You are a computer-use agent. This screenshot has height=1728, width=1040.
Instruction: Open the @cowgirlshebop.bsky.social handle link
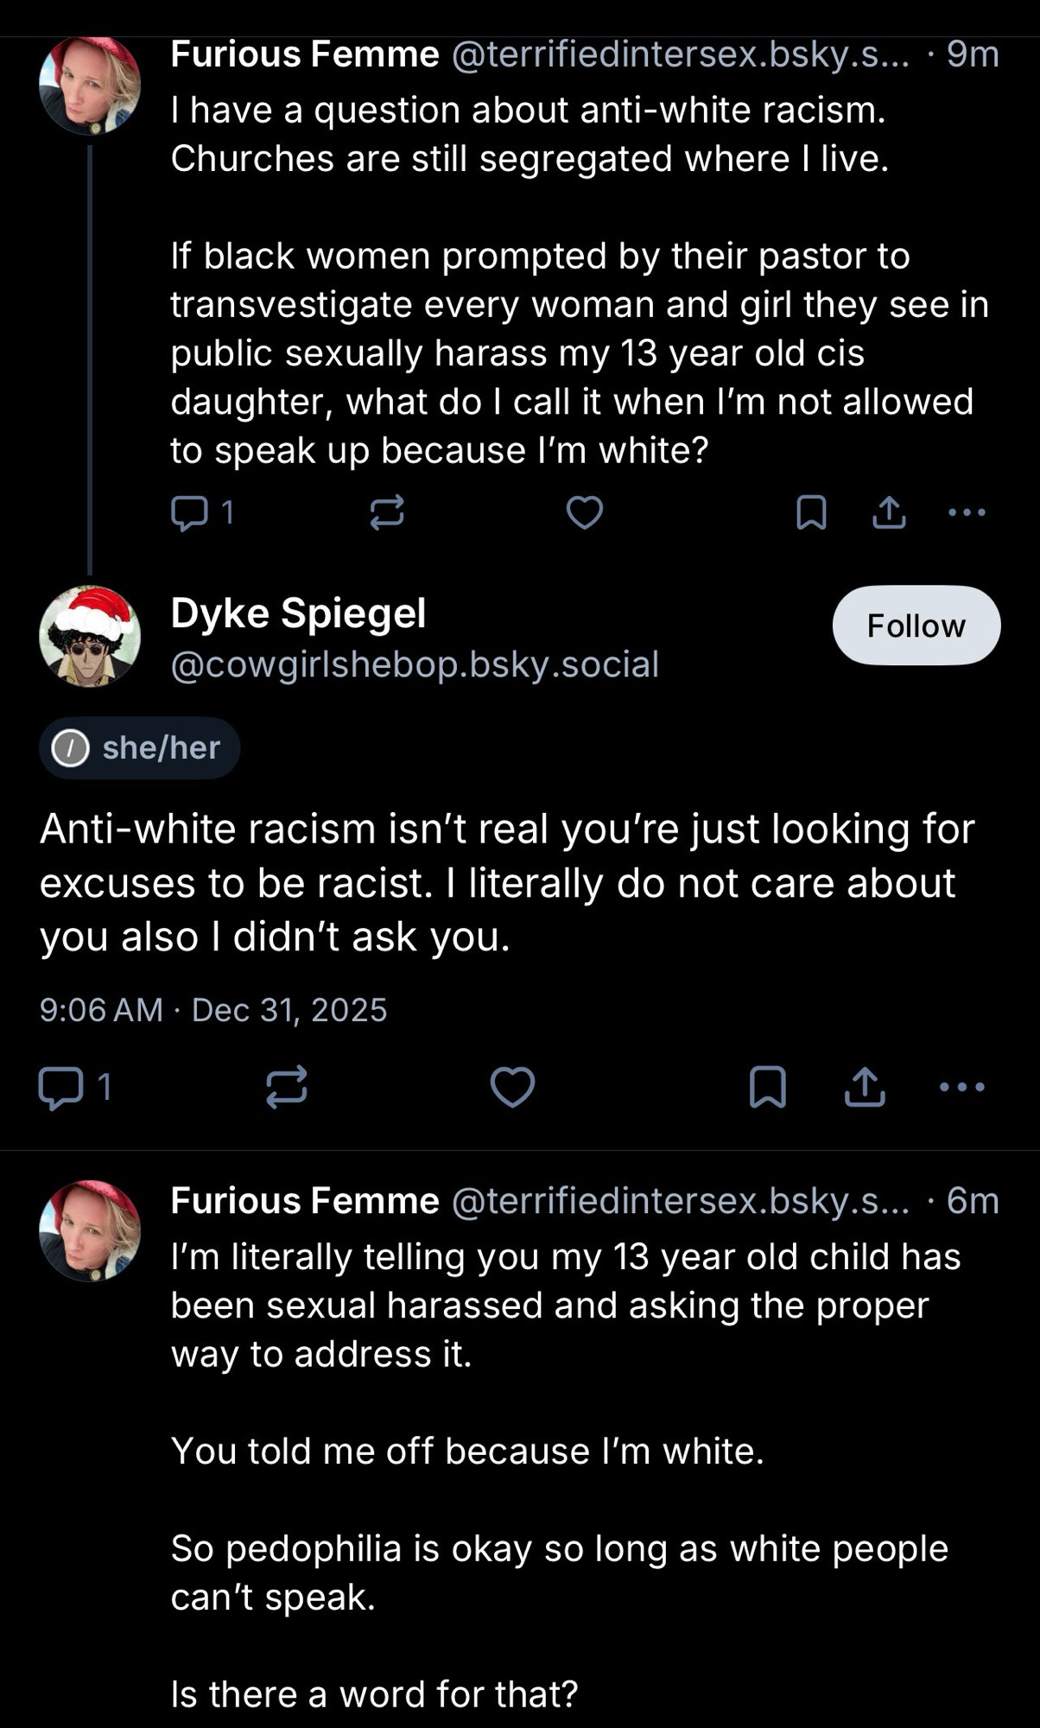coord(415,664)
